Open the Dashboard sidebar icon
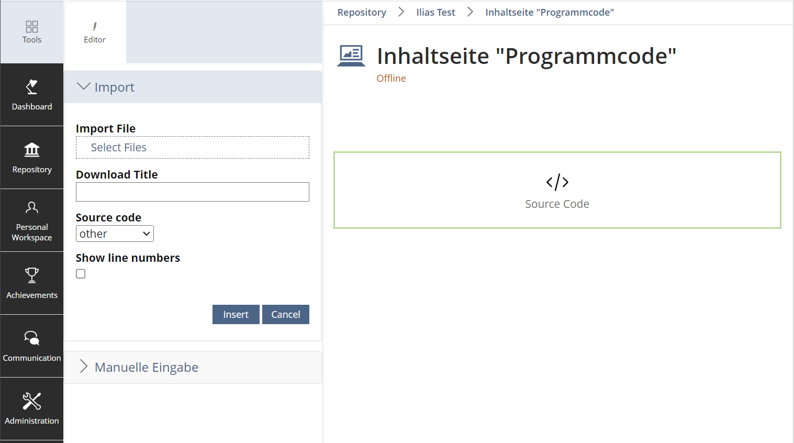This screenshot has height=443, width=794. coord(32,87)
